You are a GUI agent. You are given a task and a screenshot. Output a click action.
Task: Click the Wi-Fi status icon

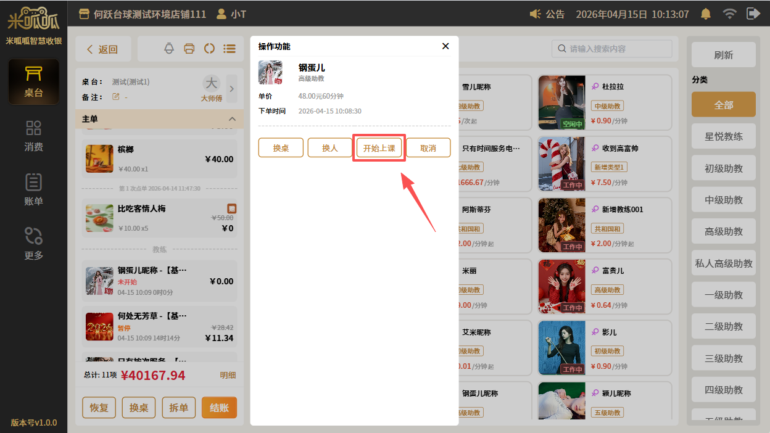[729, 14]
